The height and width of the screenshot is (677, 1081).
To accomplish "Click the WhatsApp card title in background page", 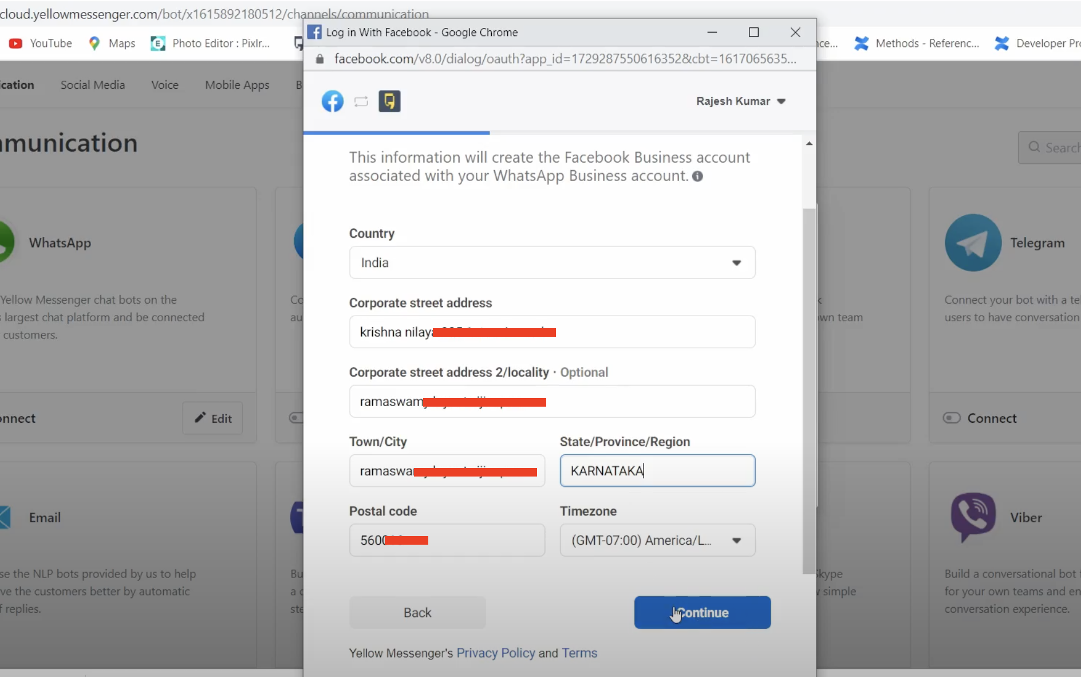I will point(60,243).
